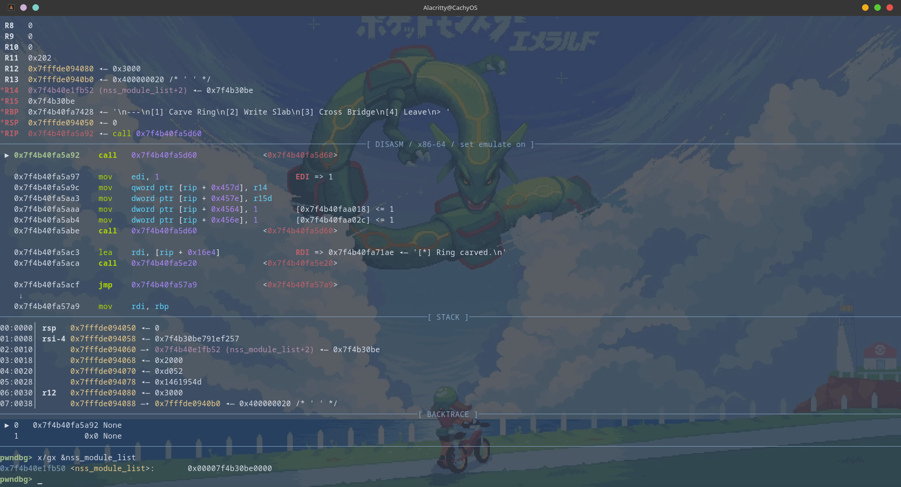Click the down arrow below the jmp instruction
Viewport: 901px width, 487px height.
21,295
